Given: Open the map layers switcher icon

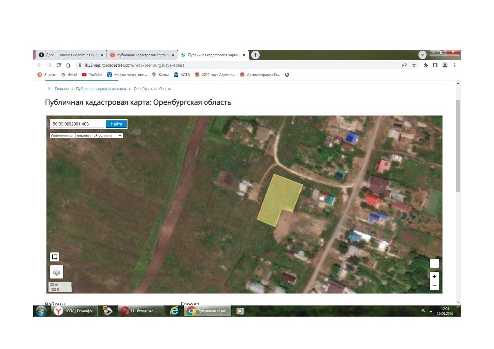Looking at the screenshot, I should tap(57, 272).
